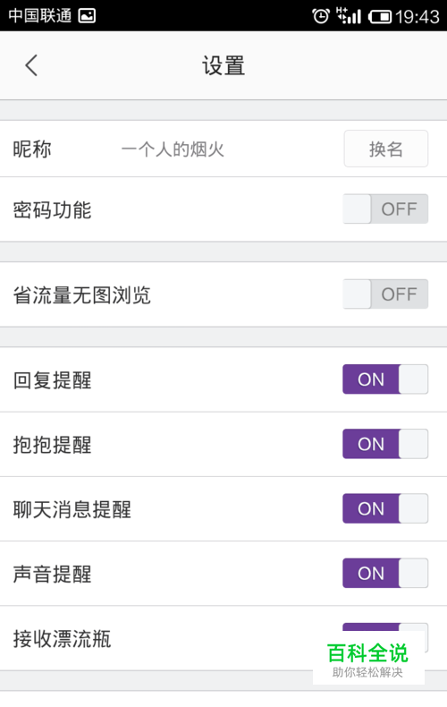Turn off 聊天消息提醒 switch

(385, 508)
